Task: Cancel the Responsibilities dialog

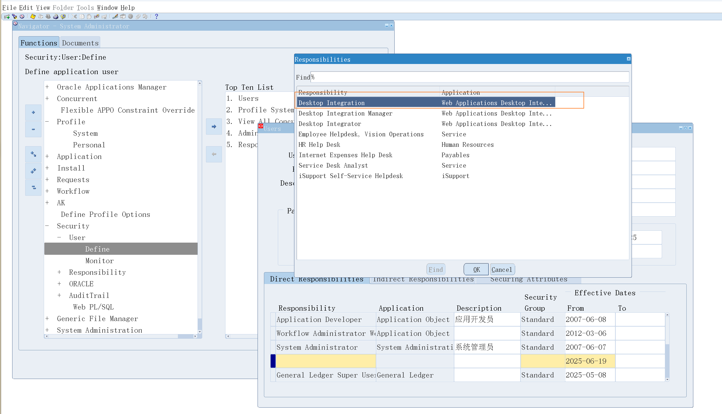Action: click(502, 270)
